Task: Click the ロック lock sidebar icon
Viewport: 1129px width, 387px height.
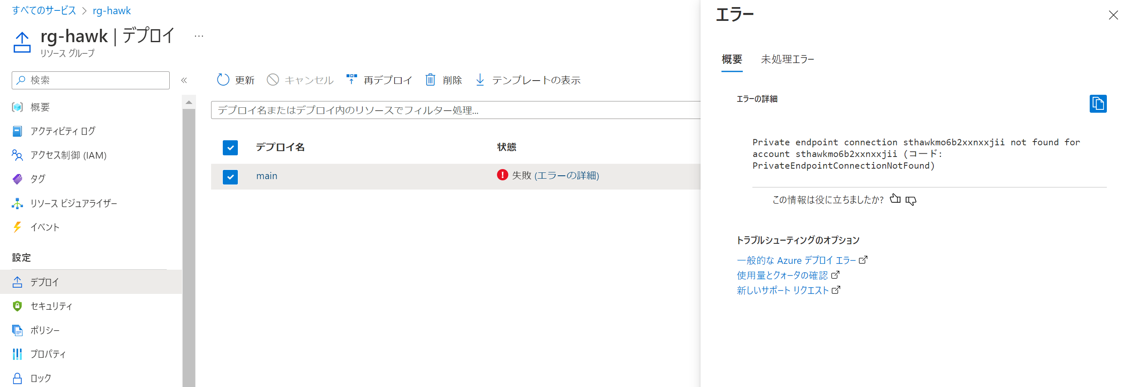Action: coord(17,378)
